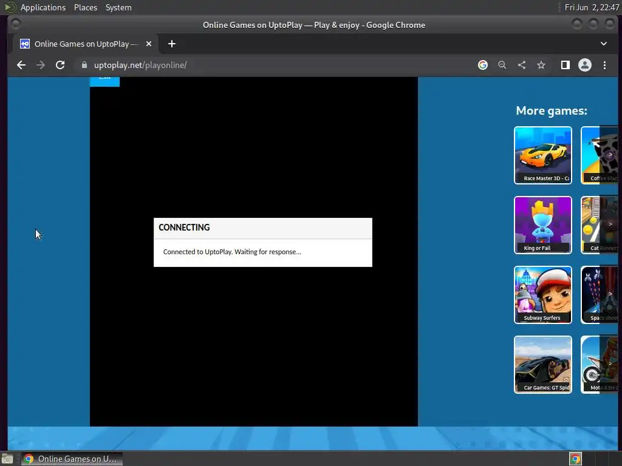Click the Chrome tray icon at bottom right
This screenshot has height=466, width=622.
(x=576, y=459)
